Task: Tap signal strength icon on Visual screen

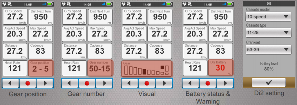Action: coord(163,4)
